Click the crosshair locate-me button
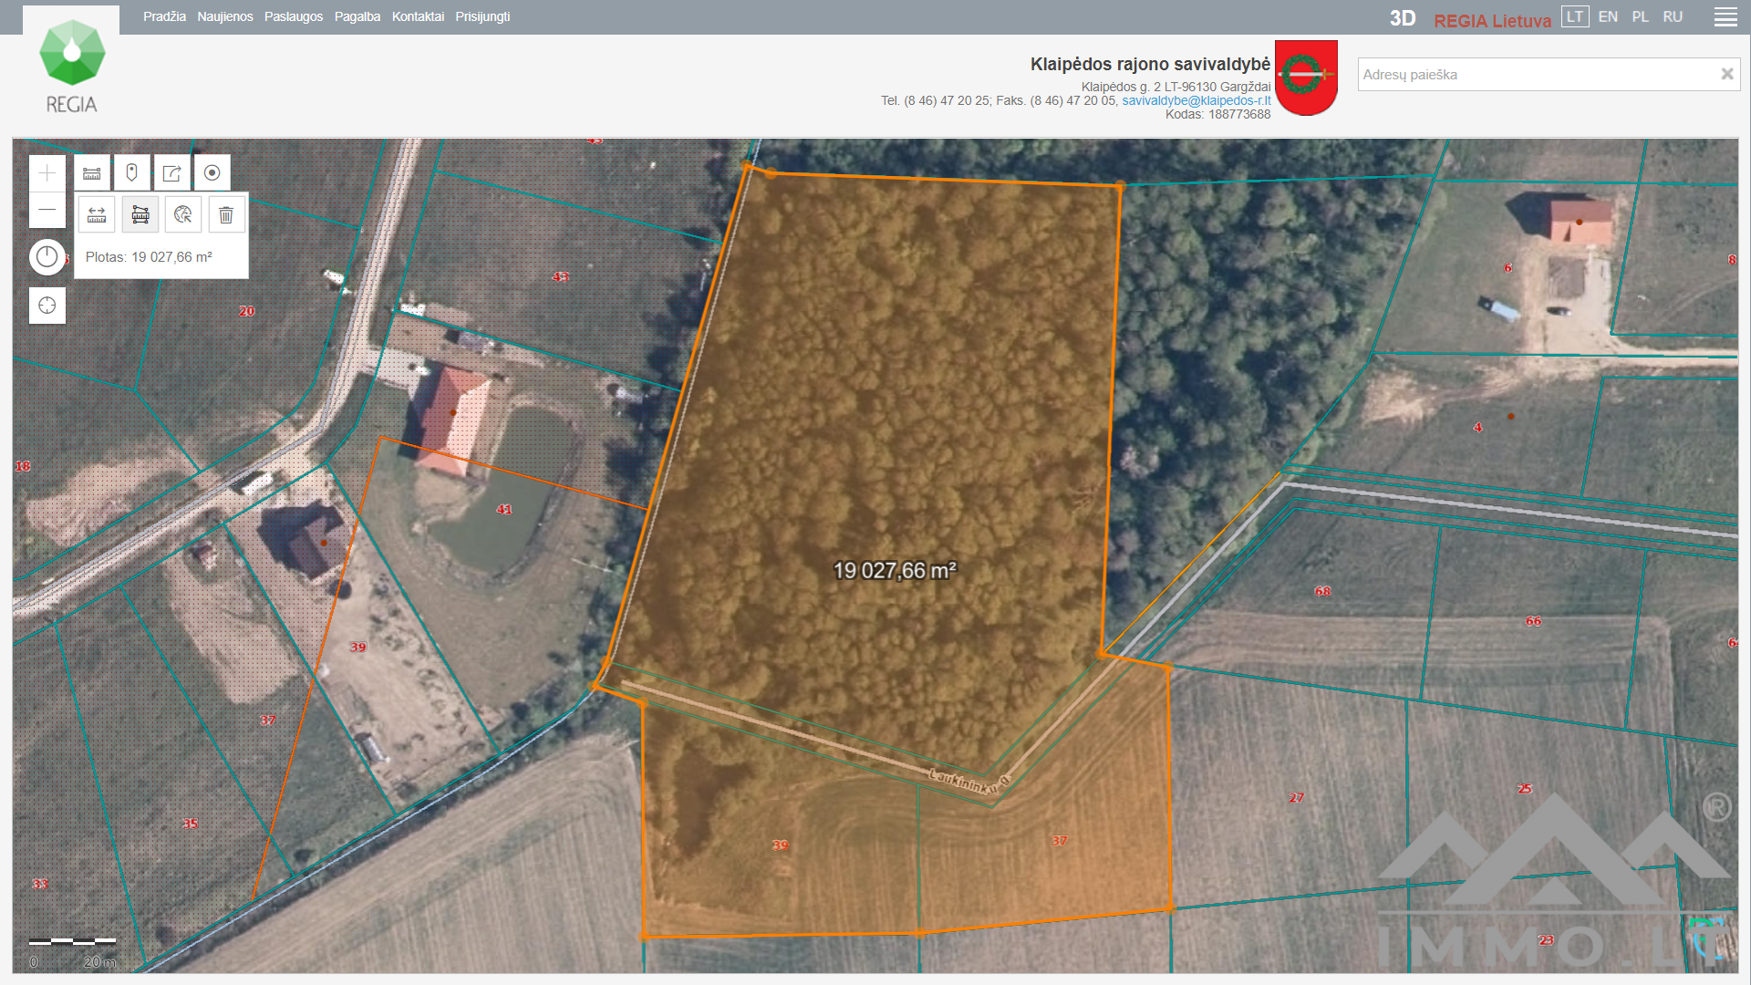 click(47, 306)
